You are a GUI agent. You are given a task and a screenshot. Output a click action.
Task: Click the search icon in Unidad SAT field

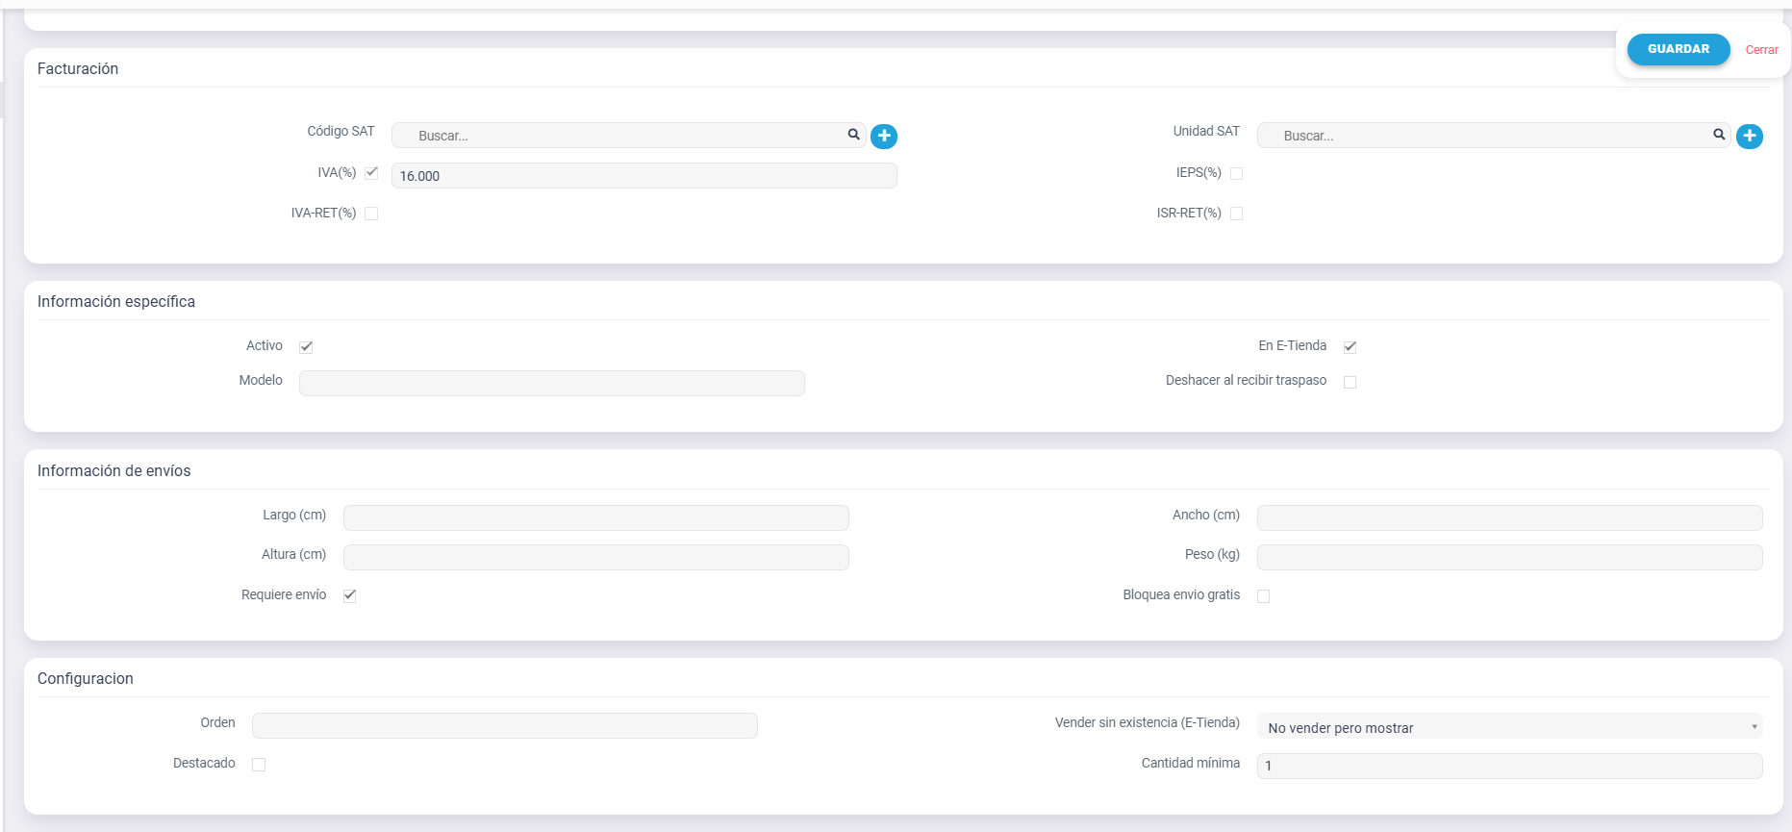point(1719,135)
